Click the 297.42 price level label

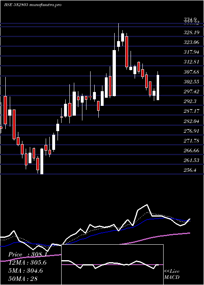pos(191,92)
